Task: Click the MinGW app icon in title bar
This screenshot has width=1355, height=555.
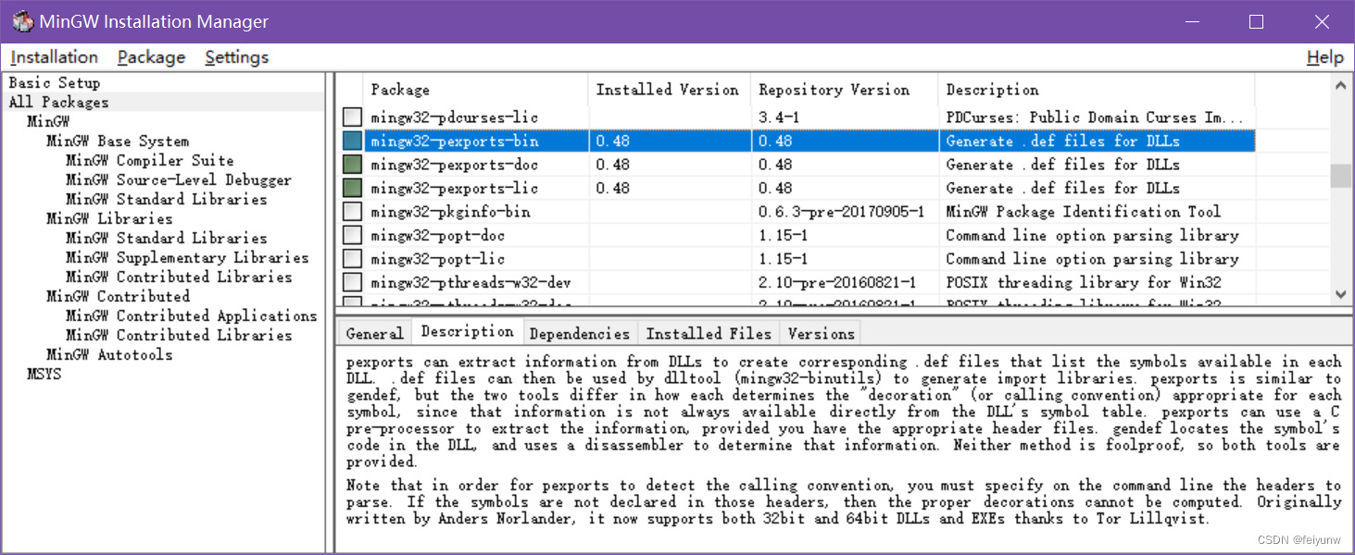Action: pos(23,21)
